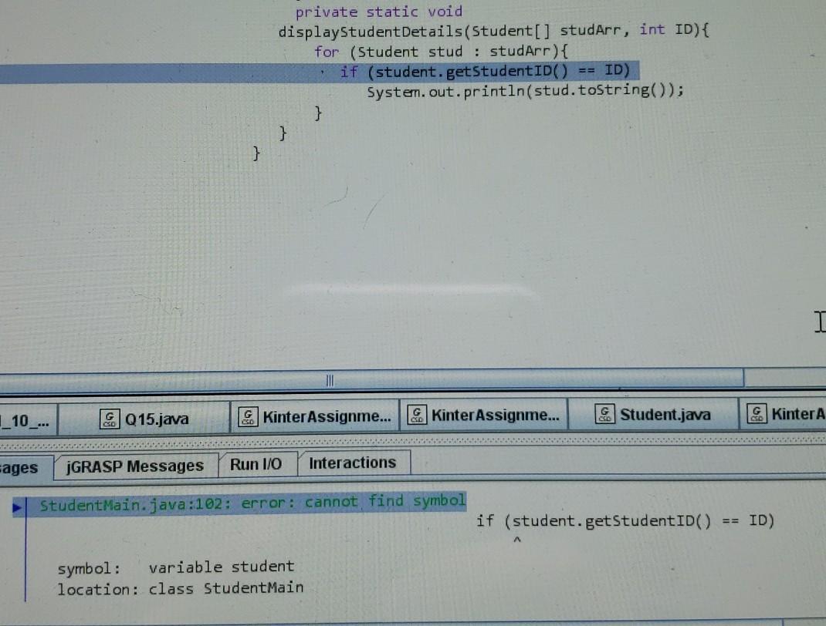Open the Interactions tab
The image size is (826, 626).
[352, 463]
